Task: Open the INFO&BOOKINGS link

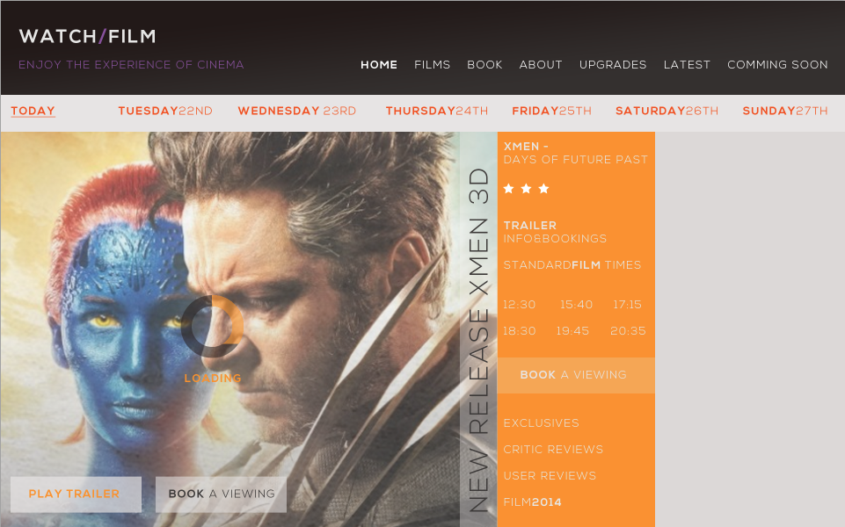Action: click(555, 239)
